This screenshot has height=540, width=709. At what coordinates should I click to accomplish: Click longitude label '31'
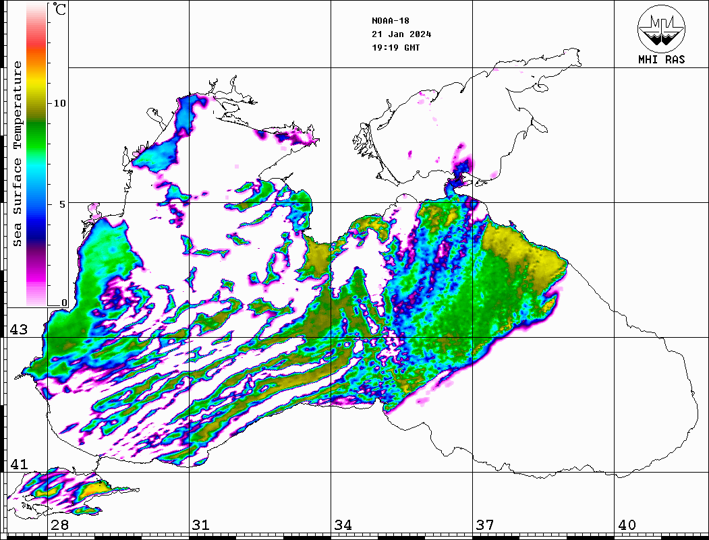(201, 525)
